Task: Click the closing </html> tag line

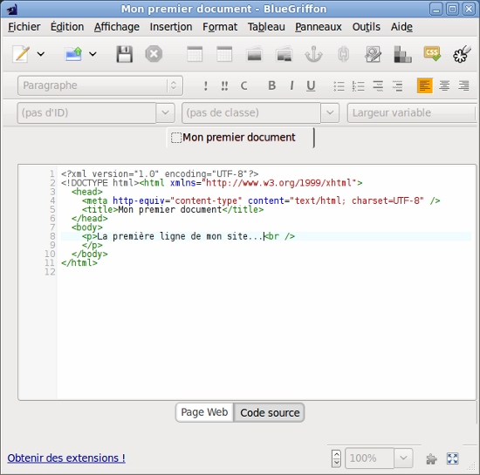Action: click(x=79, y=263)
